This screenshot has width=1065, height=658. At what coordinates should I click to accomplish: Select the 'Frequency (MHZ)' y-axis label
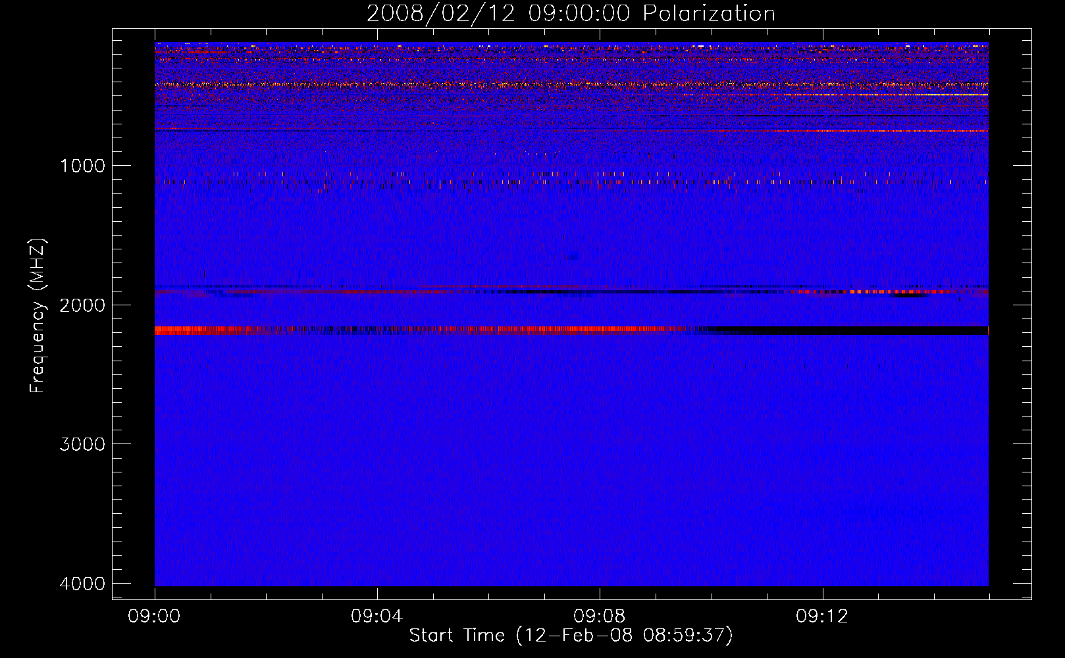[38, 316]
